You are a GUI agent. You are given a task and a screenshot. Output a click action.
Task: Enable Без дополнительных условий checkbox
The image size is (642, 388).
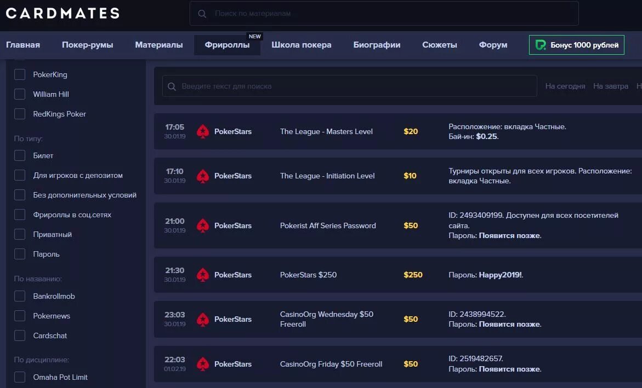tap(20, 195)
